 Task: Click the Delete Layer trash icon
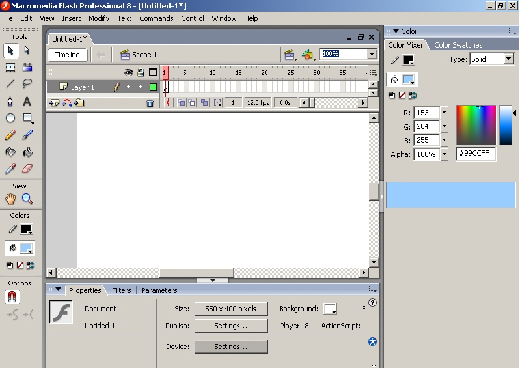[150, 104]
